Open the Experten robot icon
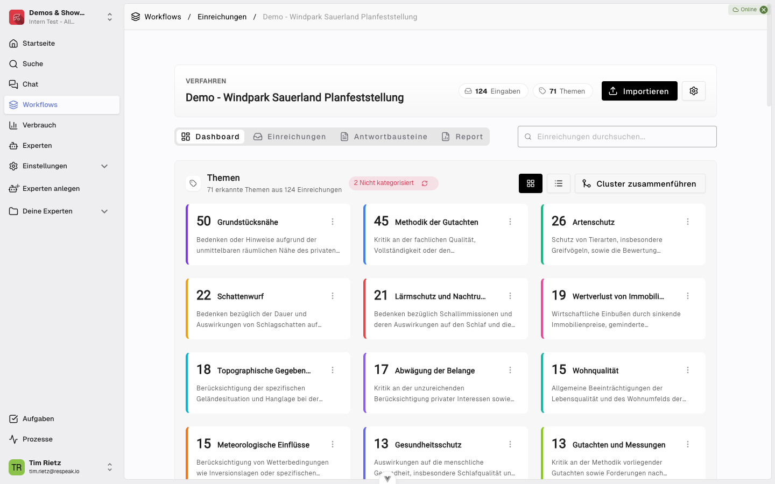Screen dimensions: 775x484 (x=13, y=146)
